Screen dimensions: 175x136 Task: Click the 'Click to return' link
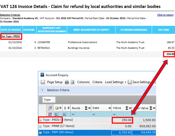[x=165, y=15]
